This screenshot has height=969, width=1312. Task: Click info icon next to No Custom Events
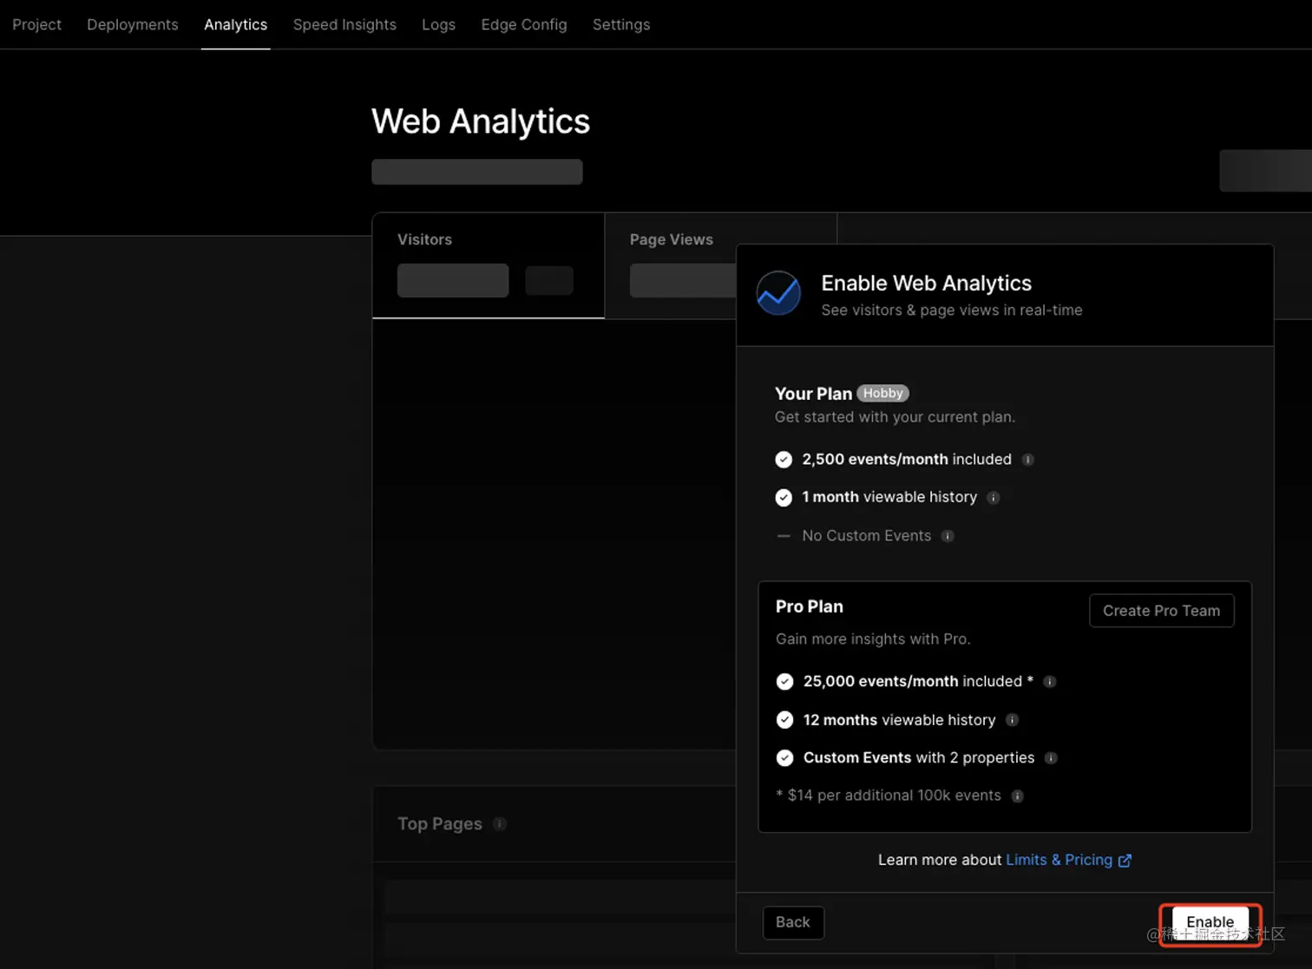(948, 536)
